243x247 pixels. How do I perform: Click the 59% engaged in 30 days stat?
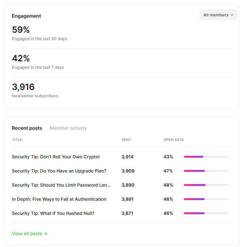21,30
